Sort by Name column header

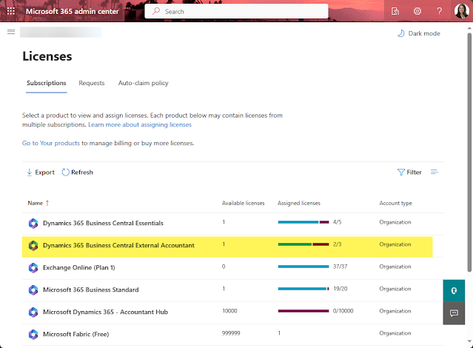tap(36, 203)
